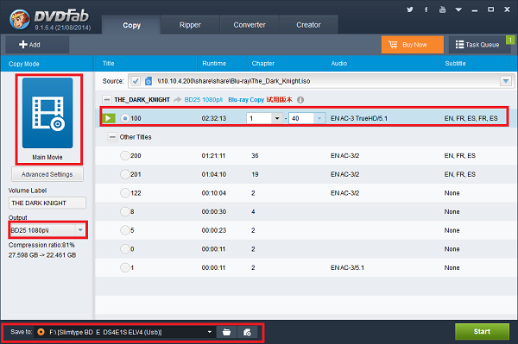This screenshot has height=344, width=518.
Task: Switch to the Converter tab
Action: click(250, 25)
